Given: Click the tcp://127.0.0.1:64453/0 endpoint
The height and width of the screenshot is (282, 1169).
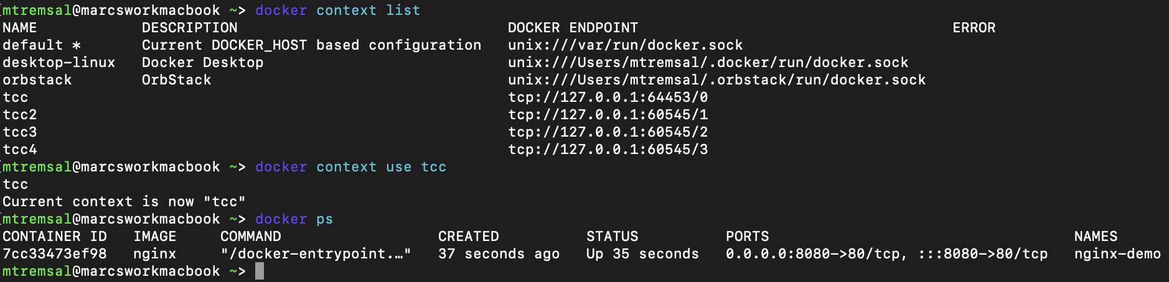Looking at the screenshot, I should (608, 98).
